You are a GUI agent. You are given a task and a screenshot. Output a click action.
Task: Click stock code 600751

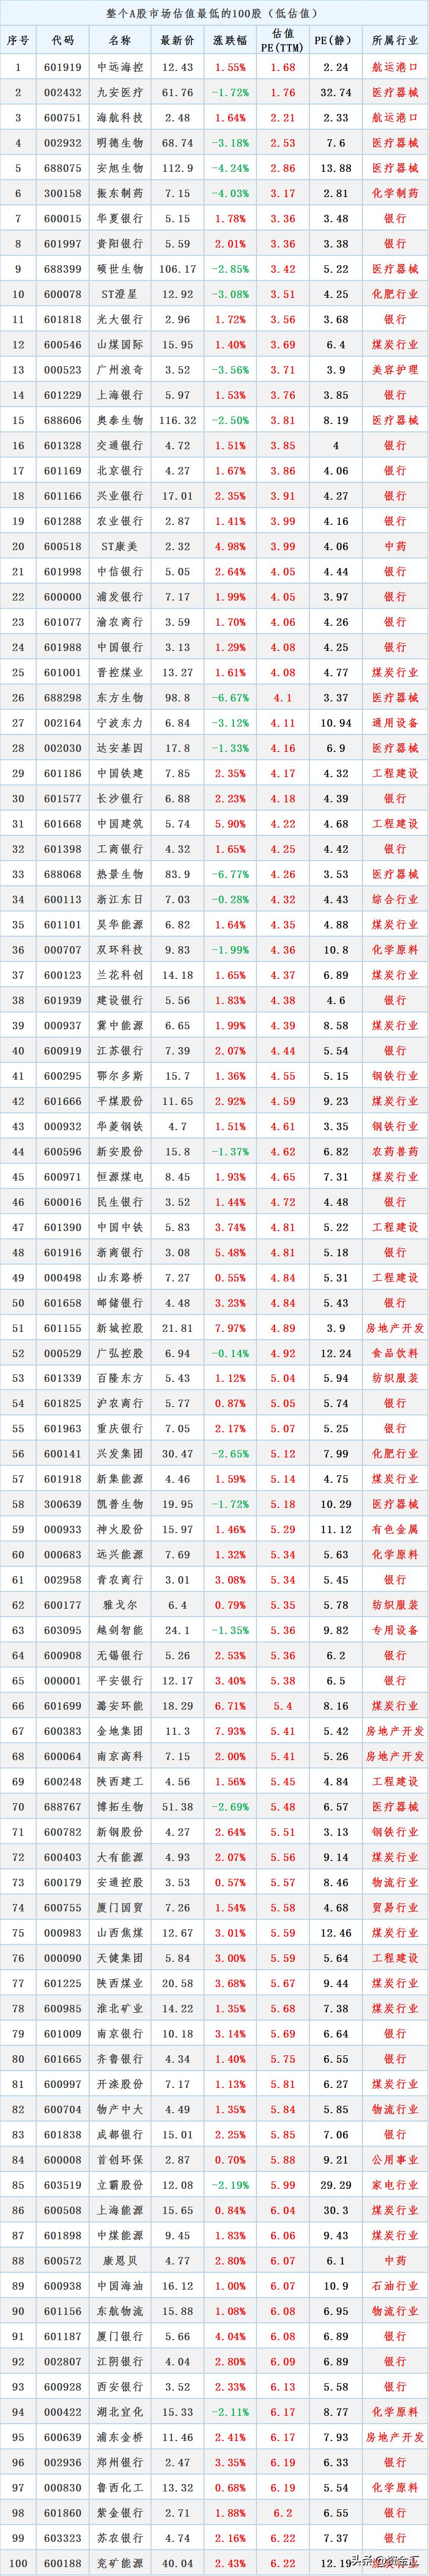(x=63, y=117)
